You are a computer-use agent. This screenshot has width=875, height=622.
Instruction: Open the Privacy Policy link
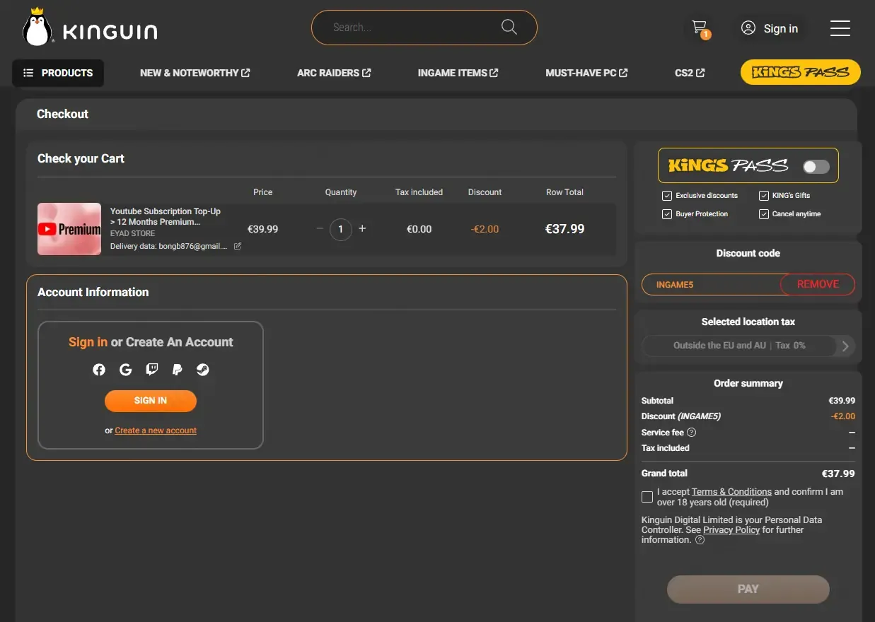click(x=731, y=530)
